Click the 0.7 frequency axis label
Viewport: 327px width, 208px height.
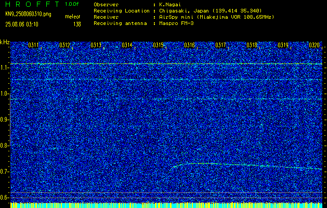pyautogui.click(x=4, y=172)
